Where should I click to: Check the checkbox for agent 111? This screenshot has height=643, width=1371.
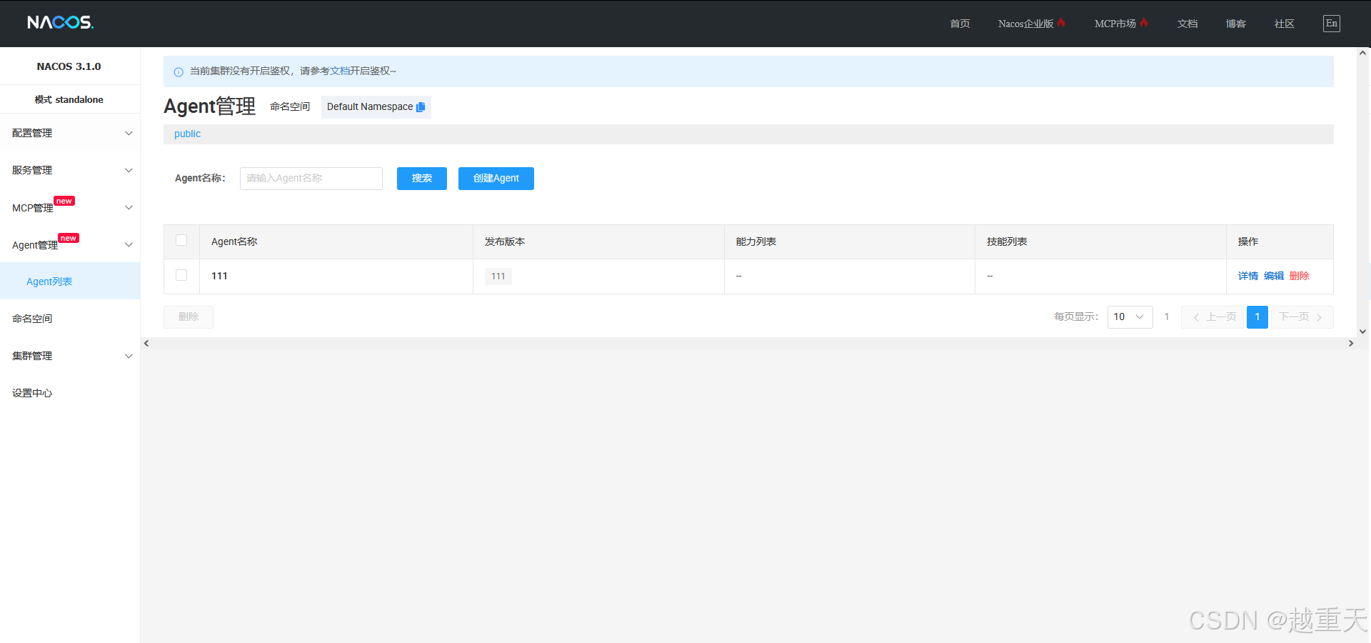(181, 275)
